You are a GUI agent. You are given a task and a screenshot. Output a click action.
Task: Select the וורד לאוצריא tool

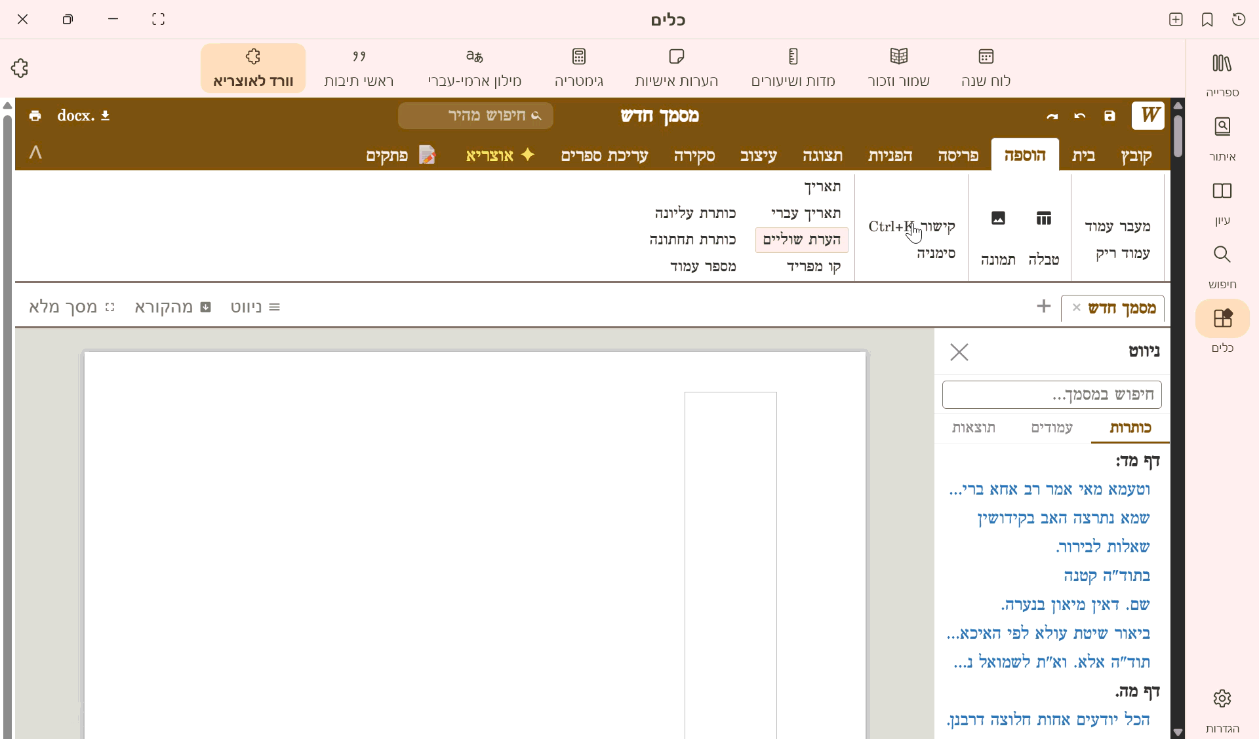(x=253, y=68)
